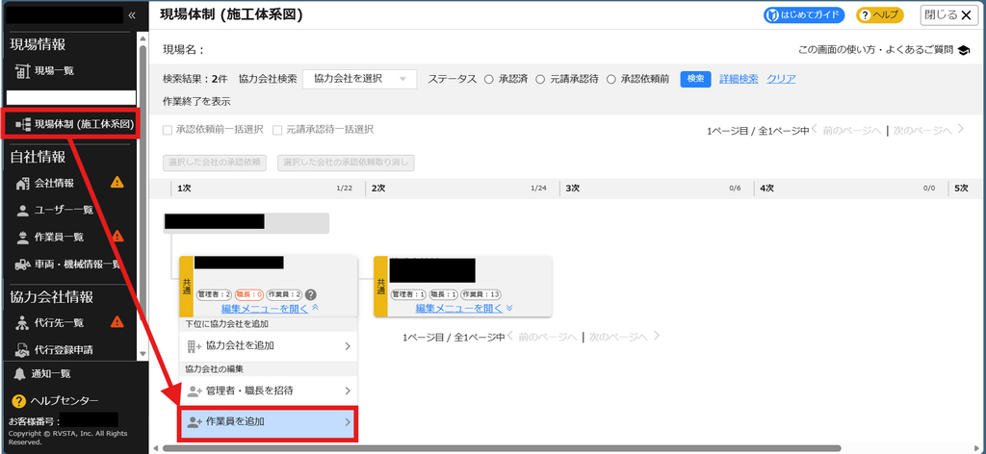Click the 作業員一覧 worker helmet icon

[x=23, y=237]
